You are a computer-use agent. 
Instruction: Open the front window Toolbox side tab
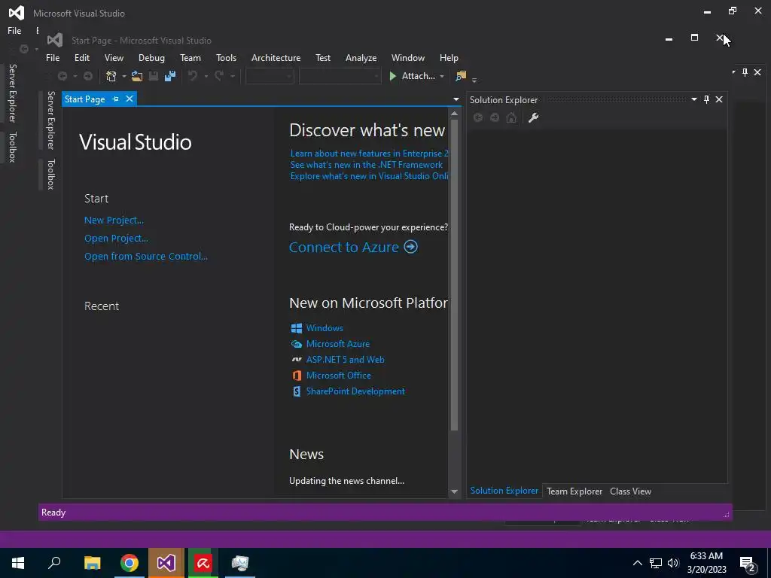point(50,174)
